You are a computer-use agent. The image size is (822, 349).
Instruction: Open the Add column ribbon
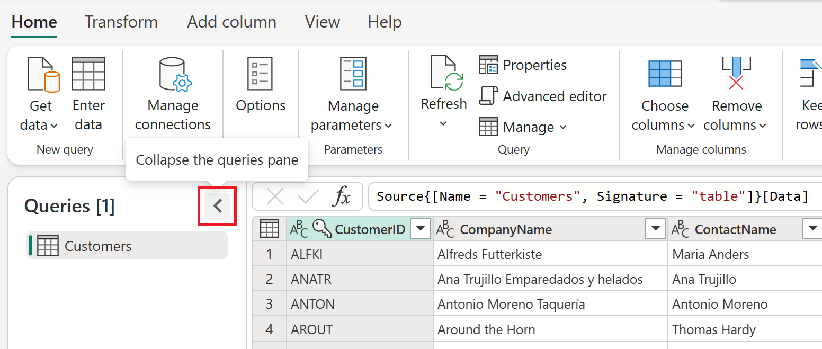(x=231, y=22)
